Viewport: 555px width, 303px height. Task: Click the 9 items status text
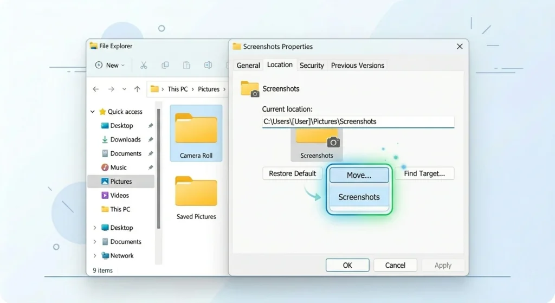click(102, 270)
